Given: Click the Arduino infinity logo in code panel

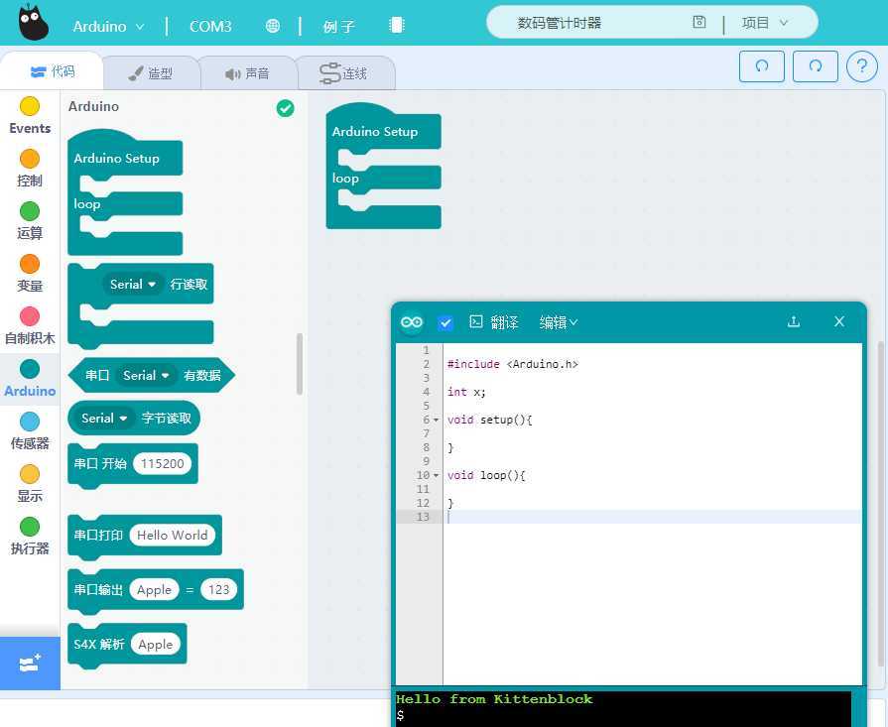Looking at the screenshot, I should 412,322.
